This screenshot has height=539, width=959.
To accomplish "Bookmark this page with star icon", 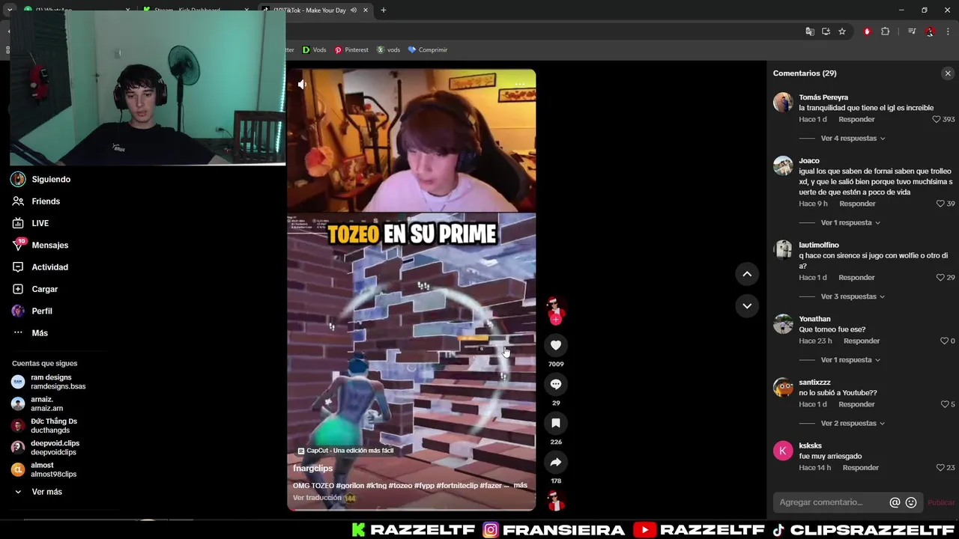I will click(x=842, y=31).
